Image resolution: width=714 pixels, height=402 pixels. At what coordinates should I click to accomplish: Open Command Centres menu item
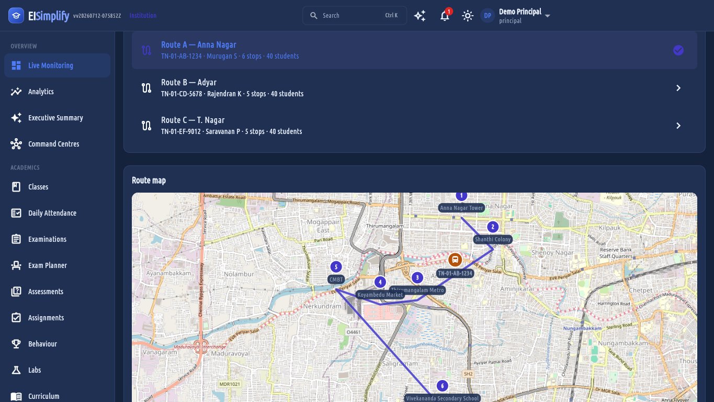click(x=57, y=144)
